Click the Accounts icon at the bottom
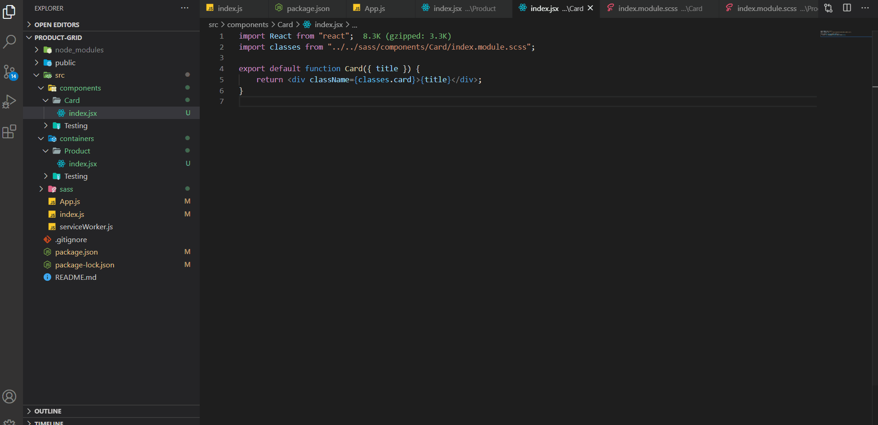Screen dimensions: 878x425 point(10,396)
